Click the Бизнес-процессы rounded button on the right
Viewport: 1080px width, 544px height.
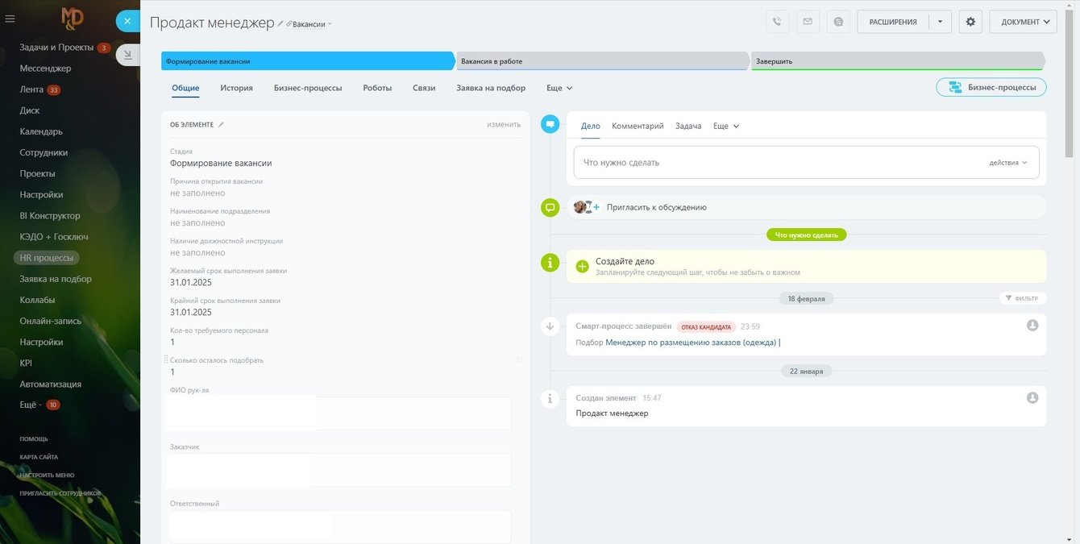[991, 87]
